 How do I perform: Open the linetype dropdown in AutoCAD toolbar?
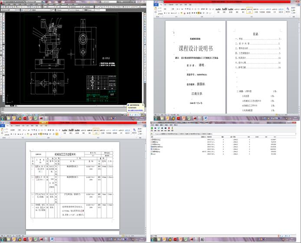coord(76,10)
